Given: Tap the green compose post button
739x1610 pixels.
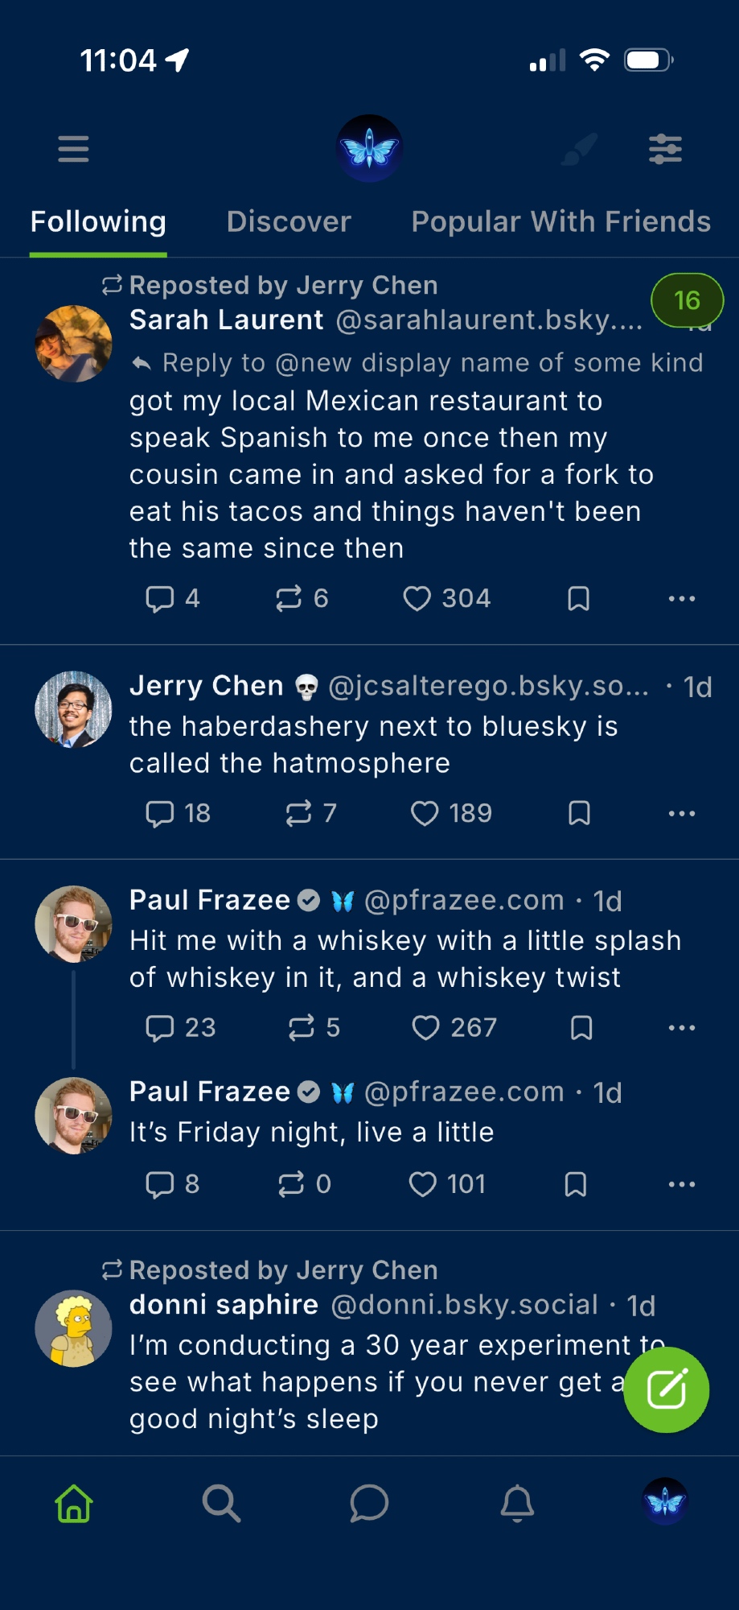Looking at the screenshot, I should pyautogui.click(x=666, y=1389).
